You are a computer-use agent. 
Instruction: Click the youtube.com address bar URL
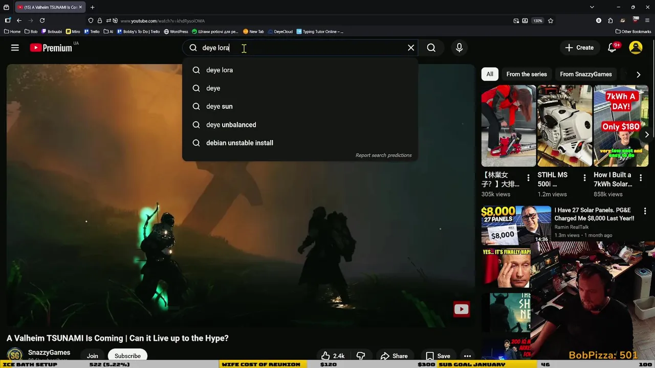point(162,21)
